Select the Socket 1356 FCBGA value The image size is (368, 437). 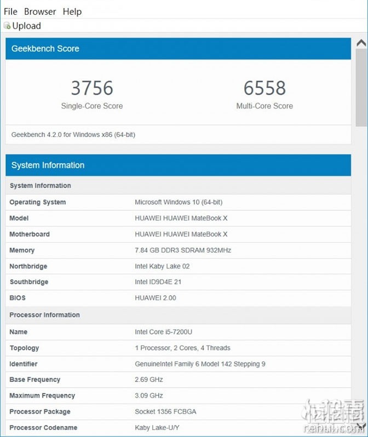coord(165,412)
